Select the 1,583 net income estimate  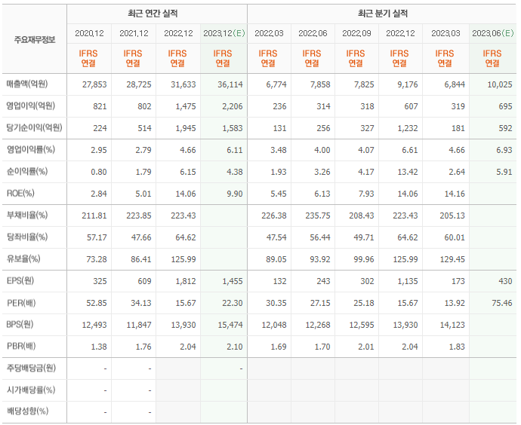pyautogui.click(x=233, y=128)
